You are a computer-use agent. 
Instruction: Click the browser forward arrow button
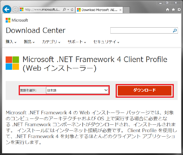click(15, 10)
